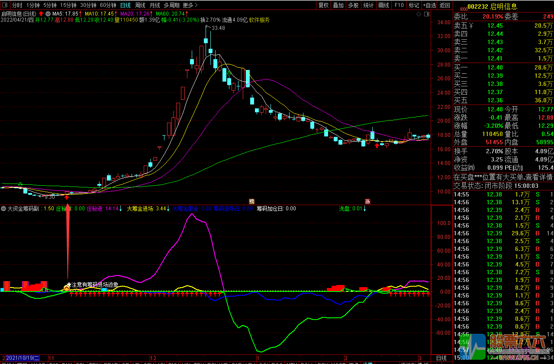Expand the 更多 > period menu
This screenshot has height=364, width=554.
tap(190, 5)
